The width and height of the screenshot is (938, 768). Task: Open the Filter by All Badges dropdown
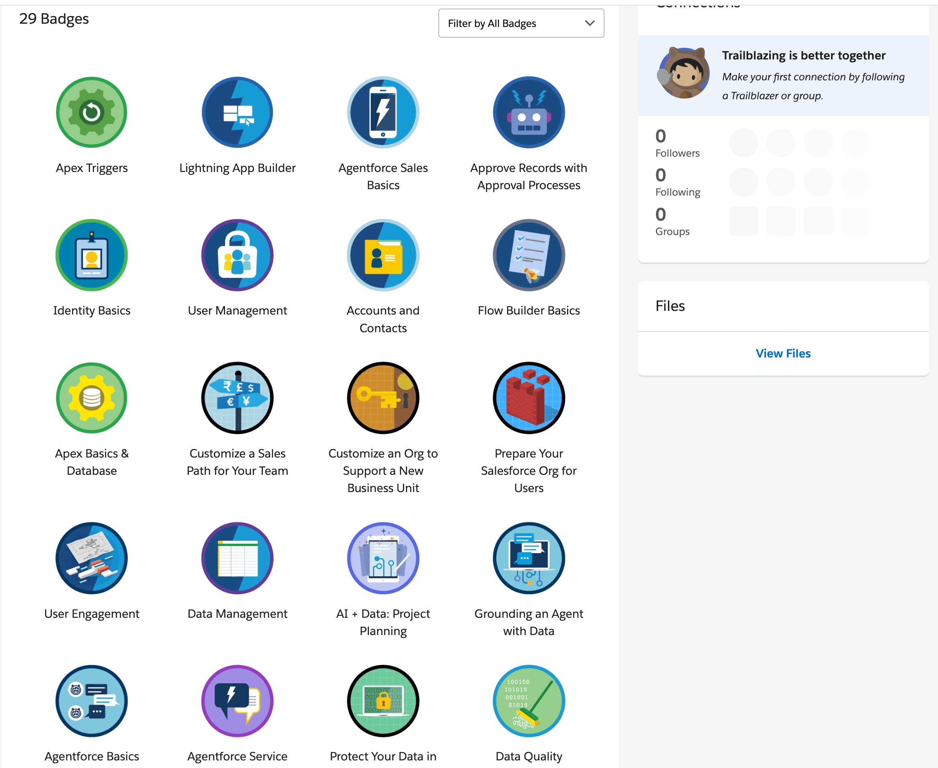click(521, 23)
